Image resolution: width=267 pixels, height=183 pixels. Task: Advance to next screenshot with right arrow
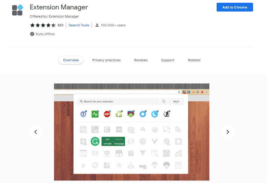[228, 132]
